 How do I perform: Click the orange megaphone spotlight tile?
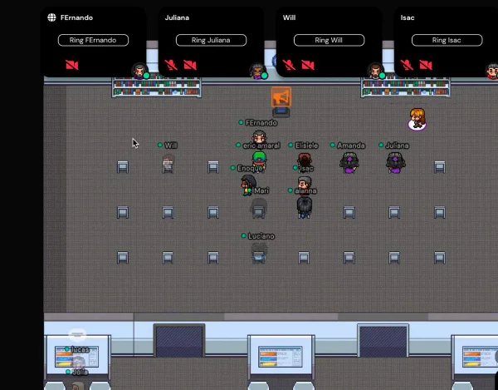281,97
